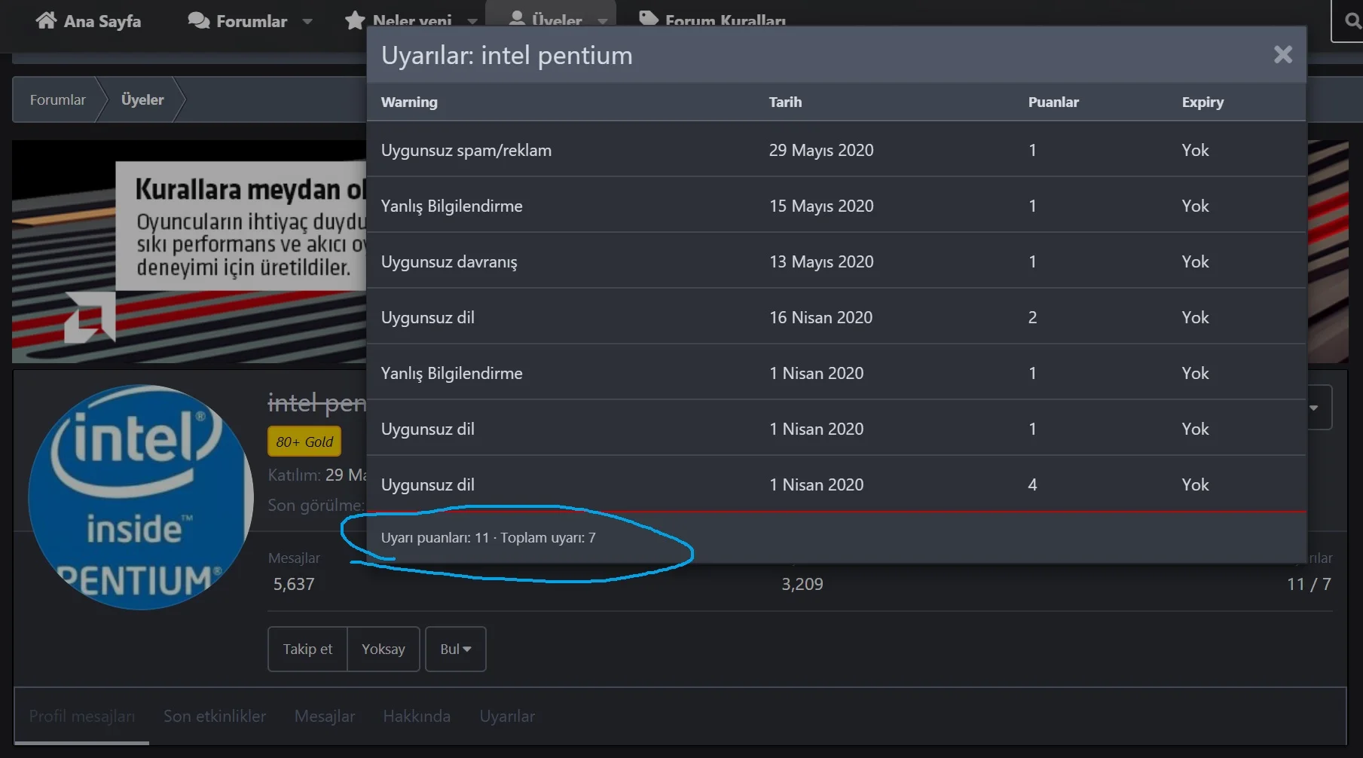Switch to the Son etkinlikler tab

[215, 716]
